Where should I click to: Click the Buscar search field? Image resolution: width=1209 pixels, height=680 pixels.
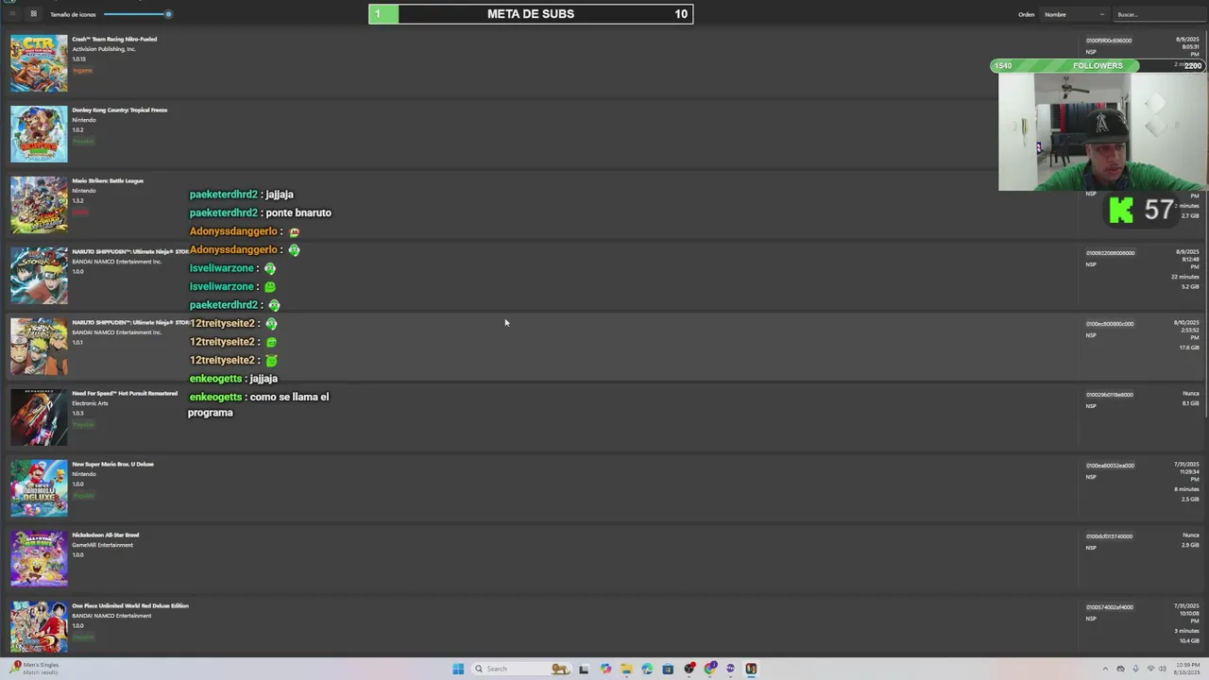coord(1158,14)
